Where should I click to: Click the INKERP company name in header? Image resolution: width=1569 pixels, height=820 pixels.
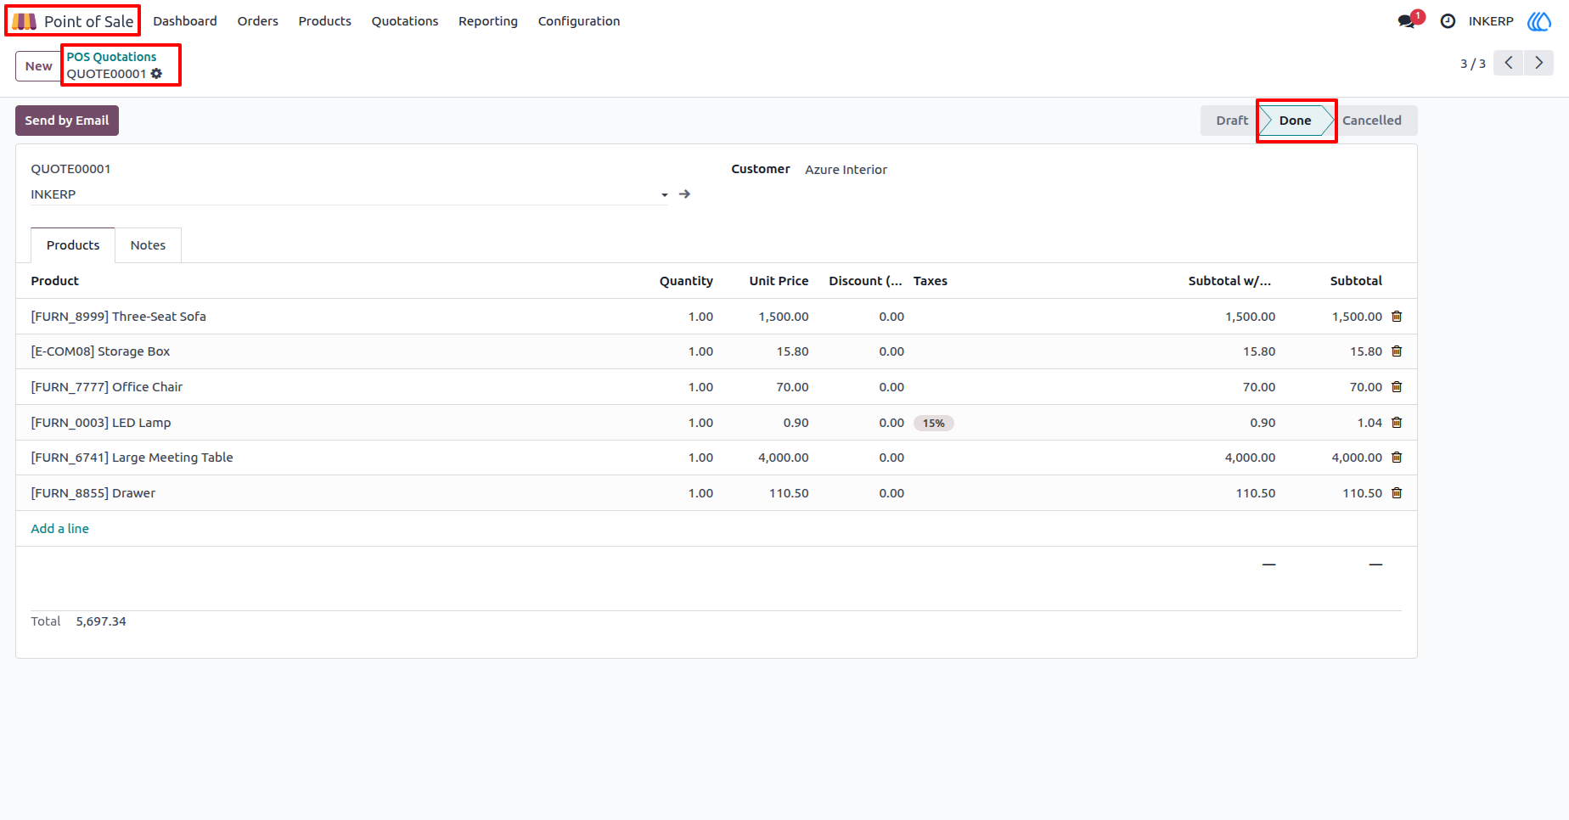(1491, 21)
